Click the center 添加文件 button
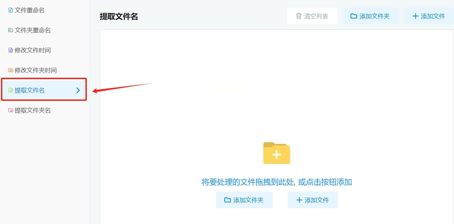Screen dimensions: 454x224 click(x=312, y=200)
